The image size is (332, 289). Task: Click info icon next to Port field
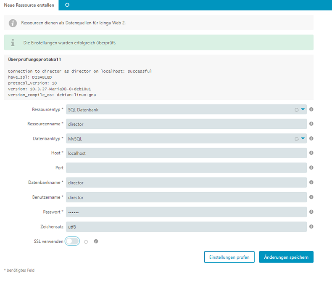point(311,168)
